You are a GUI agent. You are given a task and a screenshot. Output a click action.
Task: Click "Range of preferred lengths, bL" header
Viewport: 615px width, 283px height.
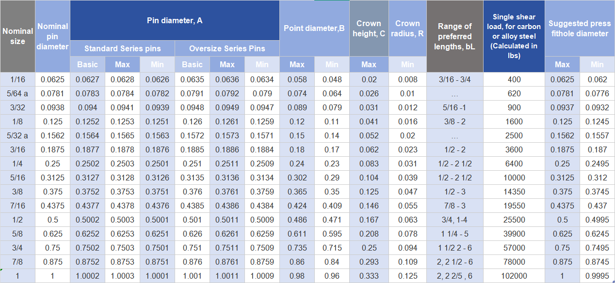(x=454, y=36)
